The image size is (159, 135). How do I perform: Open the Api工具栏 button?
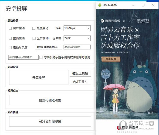tap(80, 82)
